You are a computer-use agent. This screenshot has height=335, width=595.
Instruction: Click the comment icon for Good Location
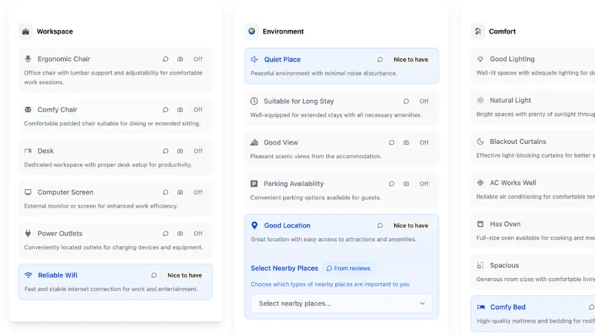coord(380,225)
